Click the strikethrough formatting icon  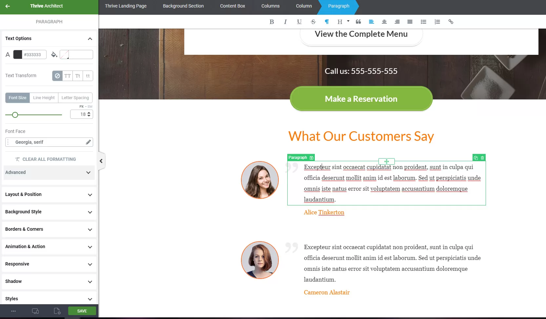click(313, 22)
